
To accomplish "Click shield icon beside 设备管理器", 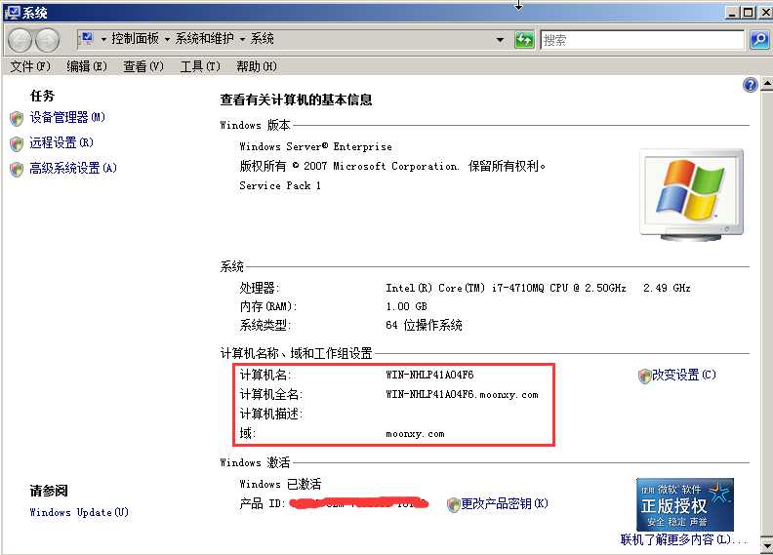I will click(17, 118).
